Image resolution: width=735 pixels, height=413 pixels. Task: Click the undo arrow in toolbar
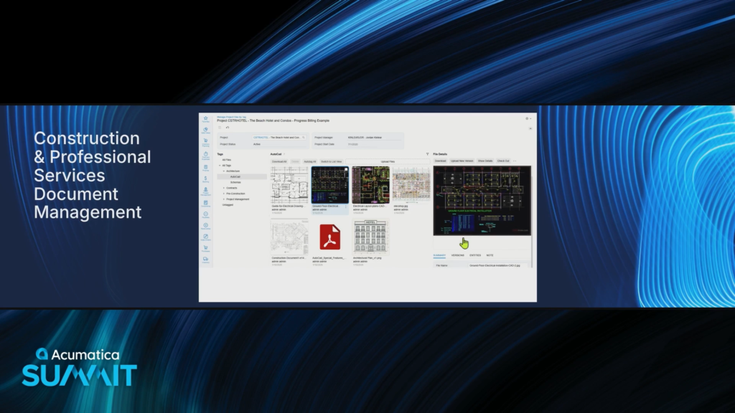228,128
